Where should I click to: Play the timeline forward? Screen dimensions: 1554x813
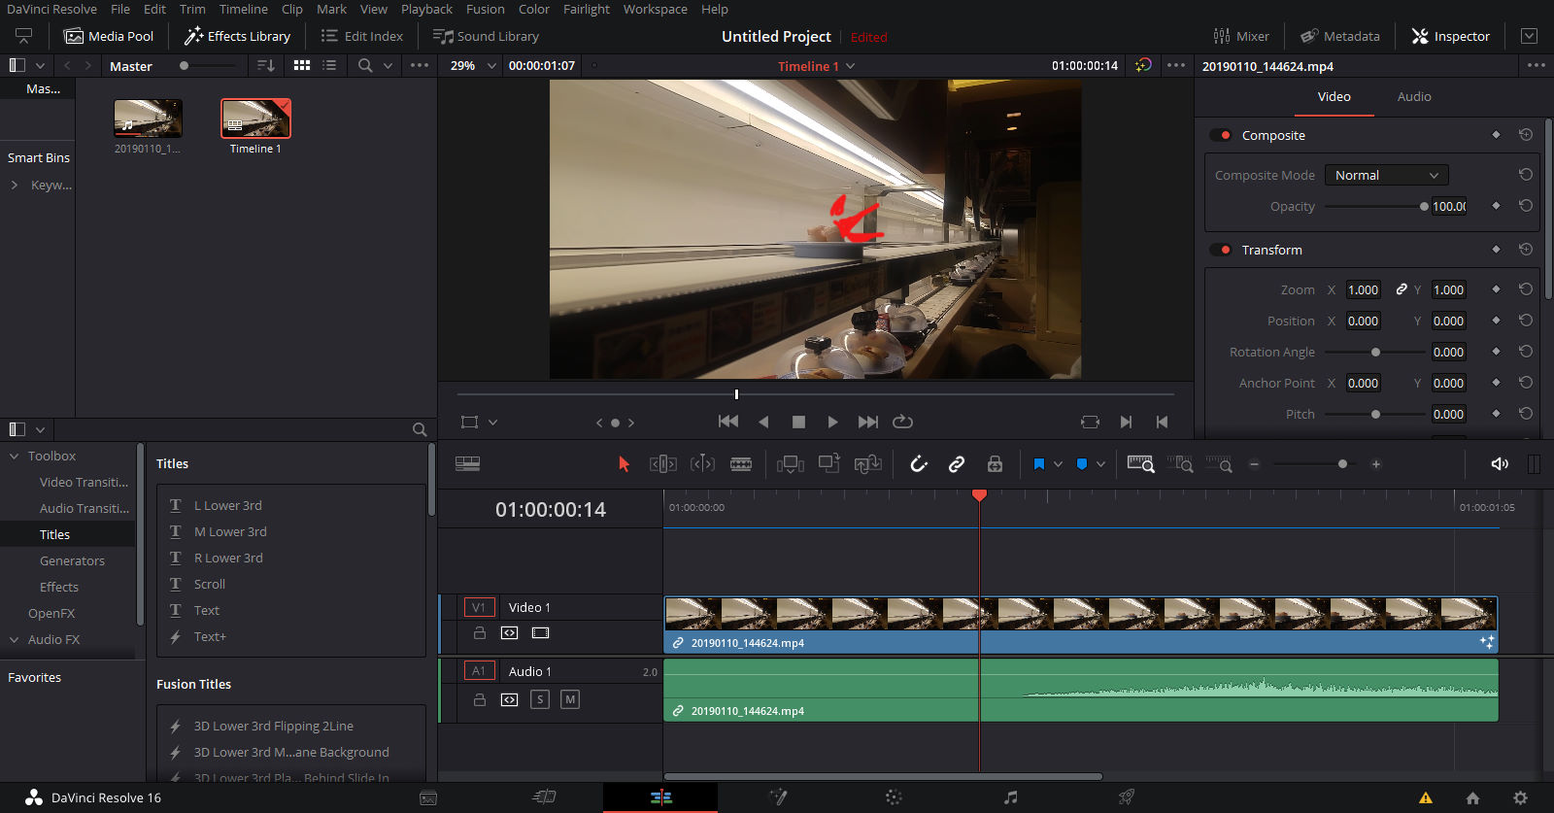point(832,422)
